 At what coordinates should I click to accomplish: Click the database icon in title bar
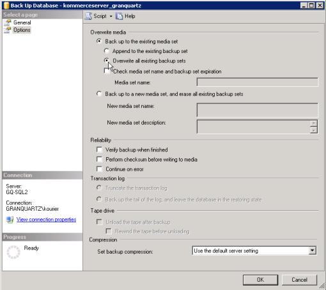(6, 5)
